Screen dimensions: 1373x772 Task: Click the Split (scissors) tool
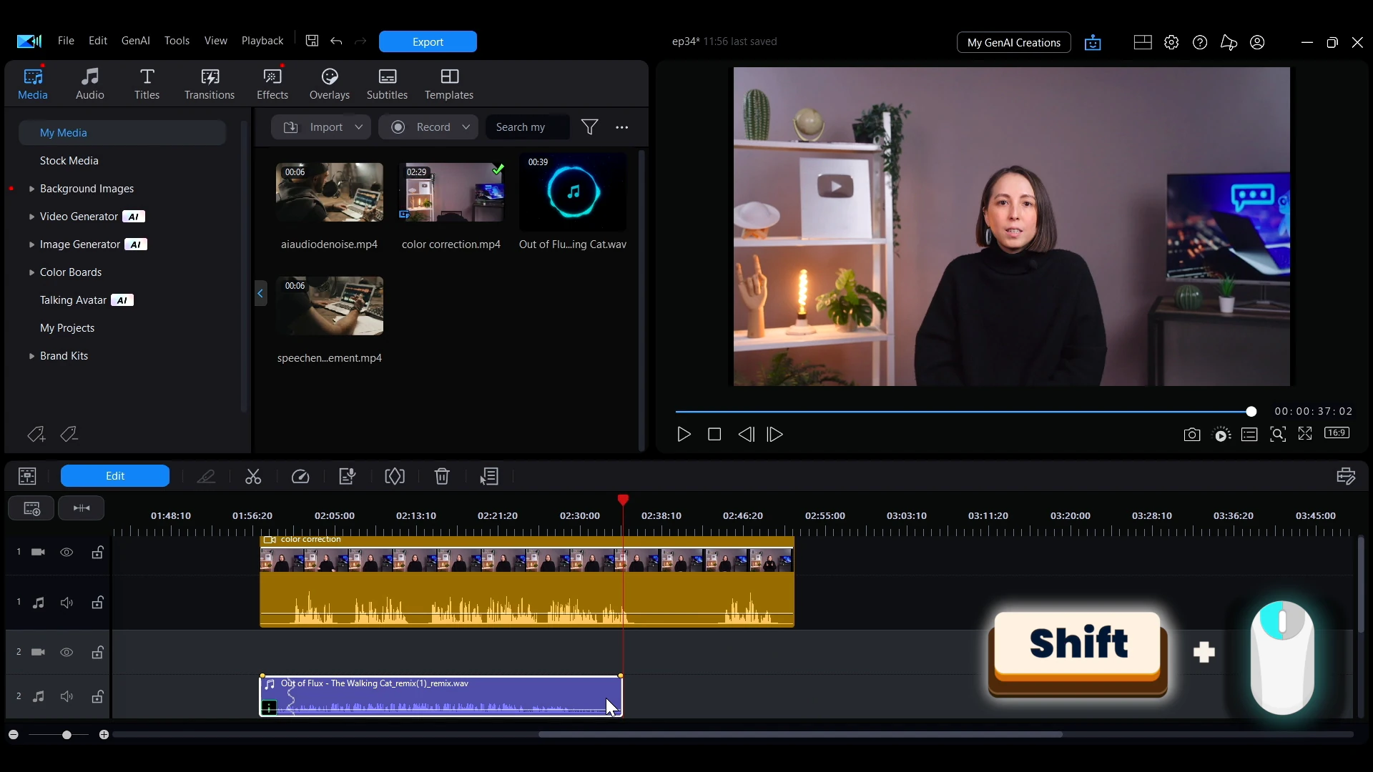point(253,477)
